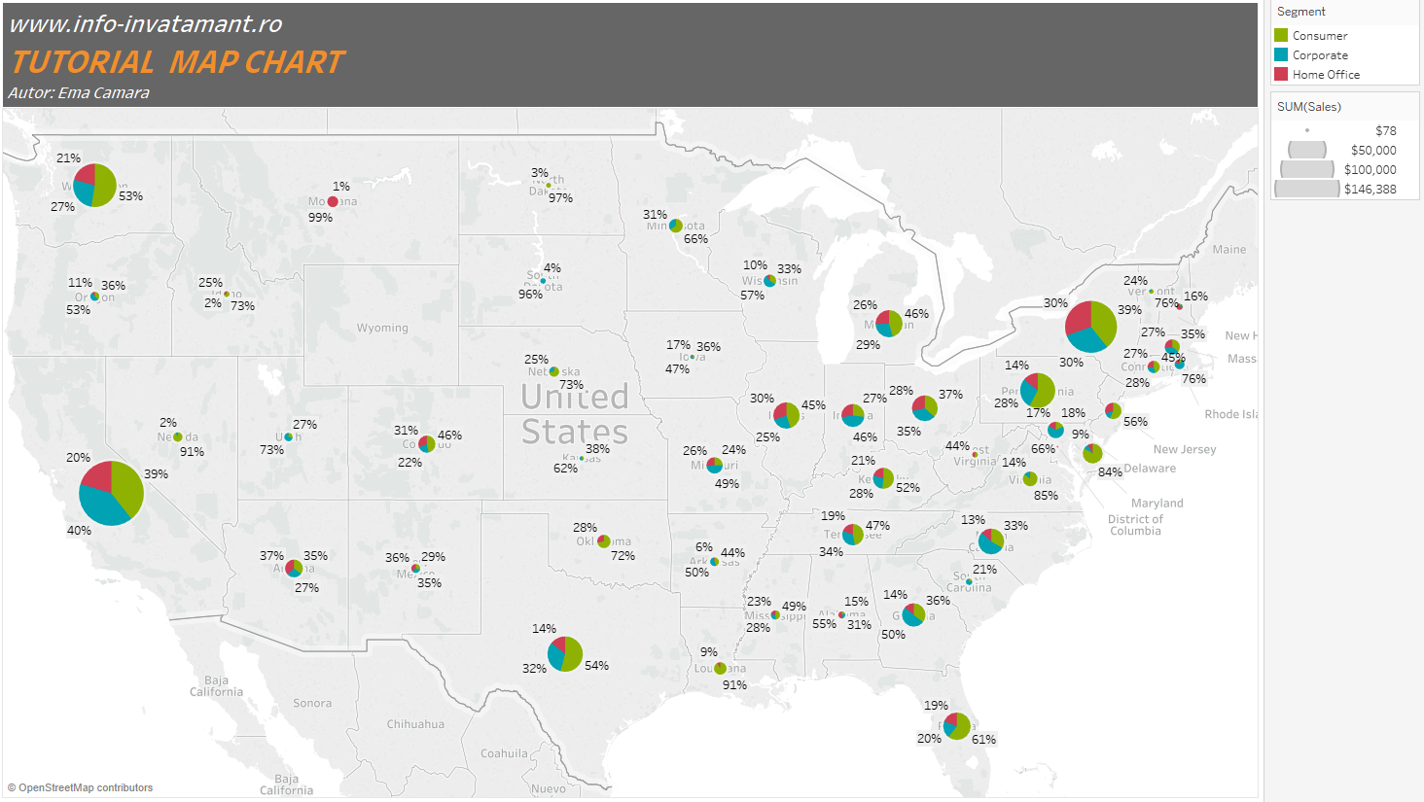The height and width of the screenshot is (802, 1424).
Task: Select the Nebraska pie mark
Action: click(x=554, y=371)
